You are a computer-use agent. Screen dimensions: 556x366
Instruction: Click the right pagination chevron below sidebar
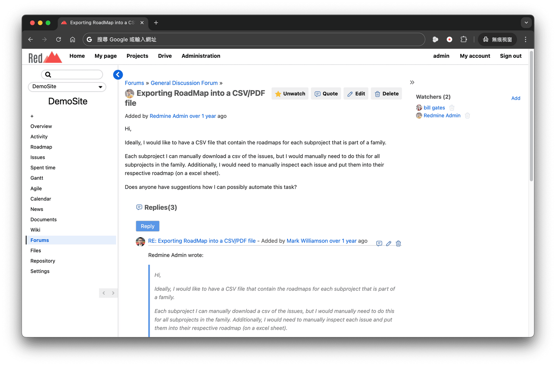114,293
